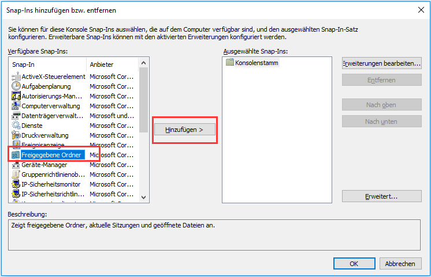
Task: Click the snap-in list scrollbar thumb
Action: [143, 100]
